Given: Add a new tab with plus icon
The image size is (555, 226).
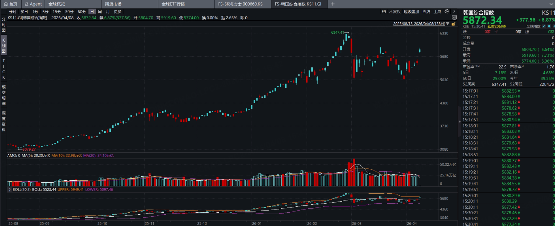Looking at the screenshot, I should (x=333, y=4).
